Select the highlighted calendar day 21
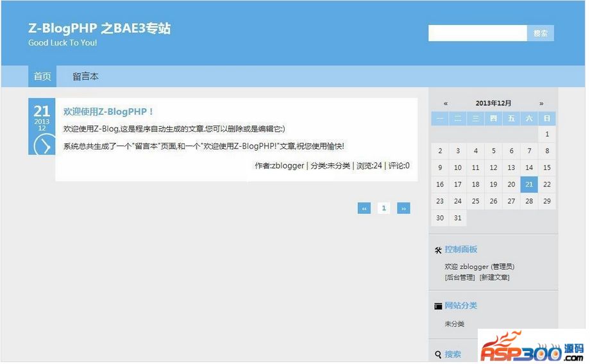This screenshot has height=364, width=590. click(x=529, y=185)
